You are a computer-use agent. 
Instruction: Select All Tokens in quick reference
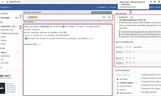pyautogui.click(x=124, y=79)
